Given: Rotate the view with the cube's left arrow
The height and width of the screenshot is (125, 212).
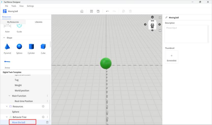Looking at the screenshot, I should [x=145, y=24].
